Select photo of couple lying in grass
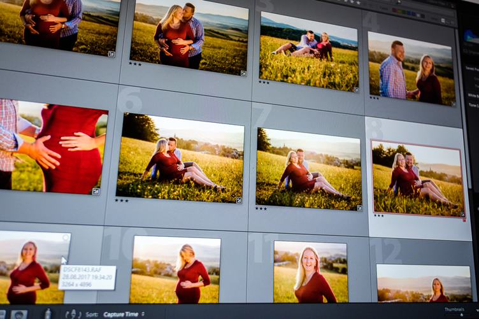 point(308,52)
